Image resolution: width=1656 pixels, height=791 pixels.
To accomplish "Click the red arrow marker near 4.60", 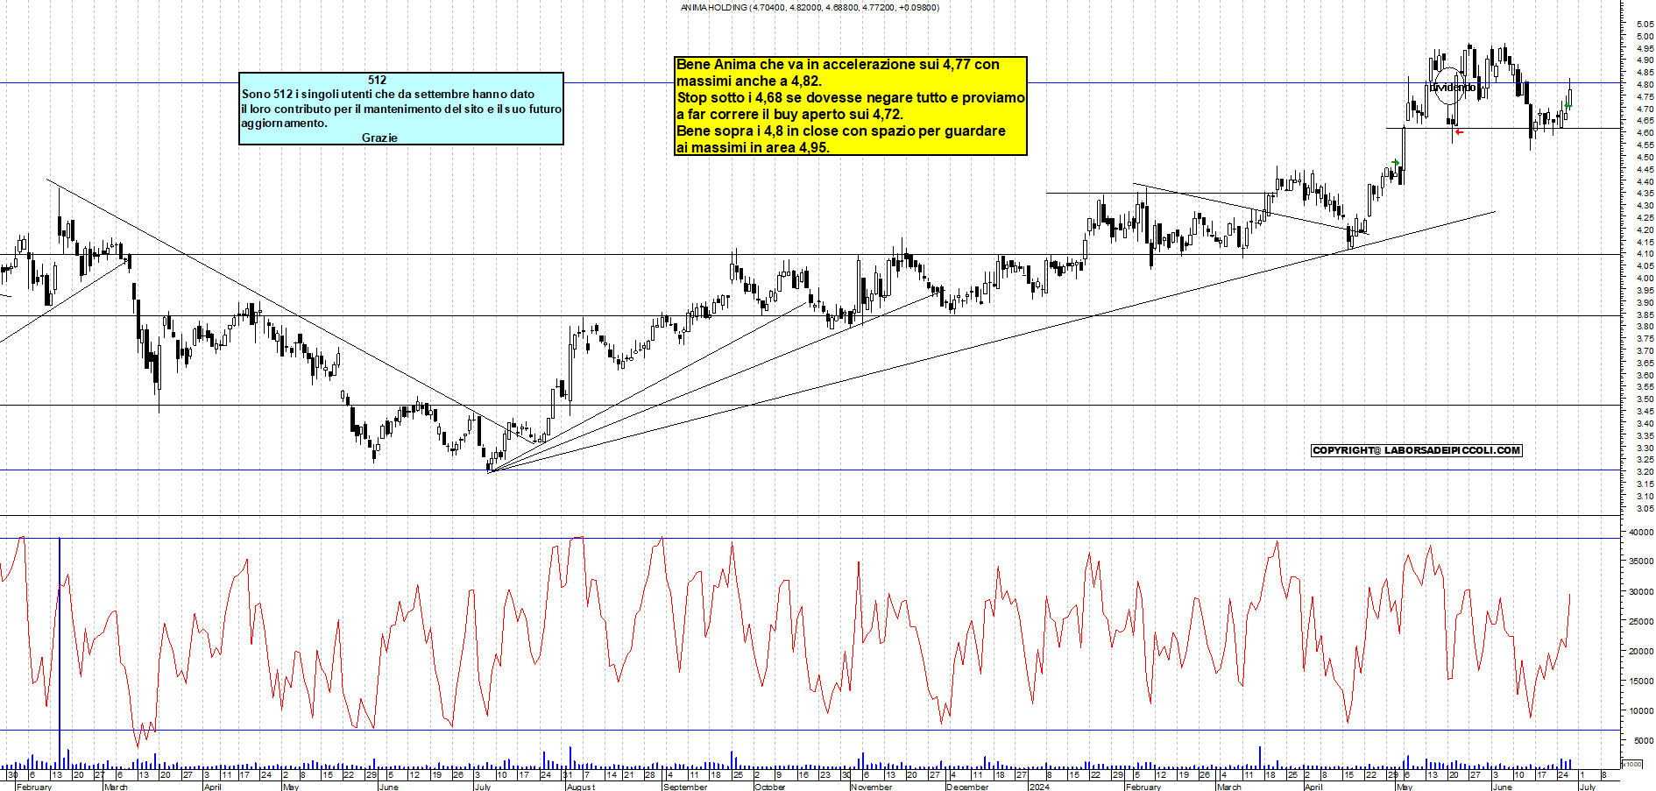I will [1459, 132].
